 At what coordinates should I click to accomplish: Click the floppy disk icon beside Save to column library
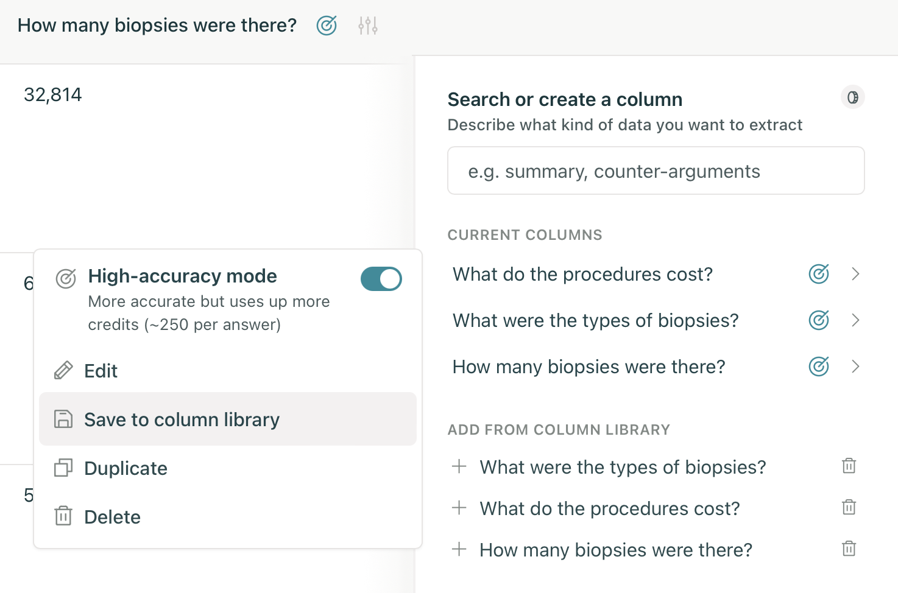(x=63, y=419)
